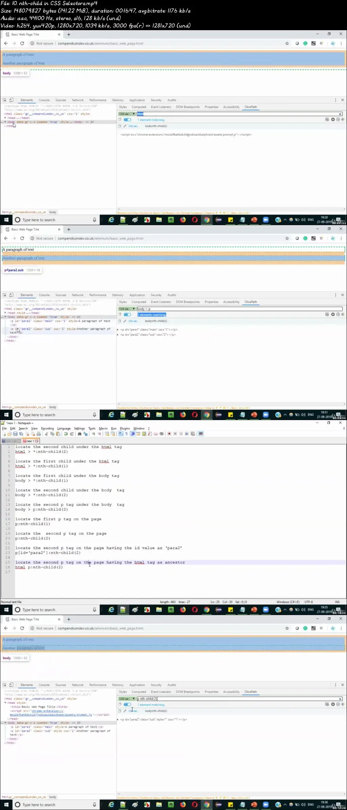The height and width of the screenshot is (810, 347).
Task: Click Save icon in Notepad++ toolbar
Action: click(x=15, y=434)
